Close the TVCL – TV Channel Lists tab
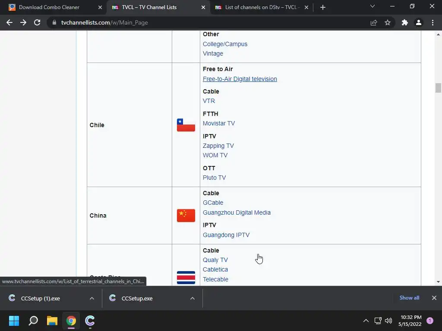The image size is (442, 331). [203, 7]
